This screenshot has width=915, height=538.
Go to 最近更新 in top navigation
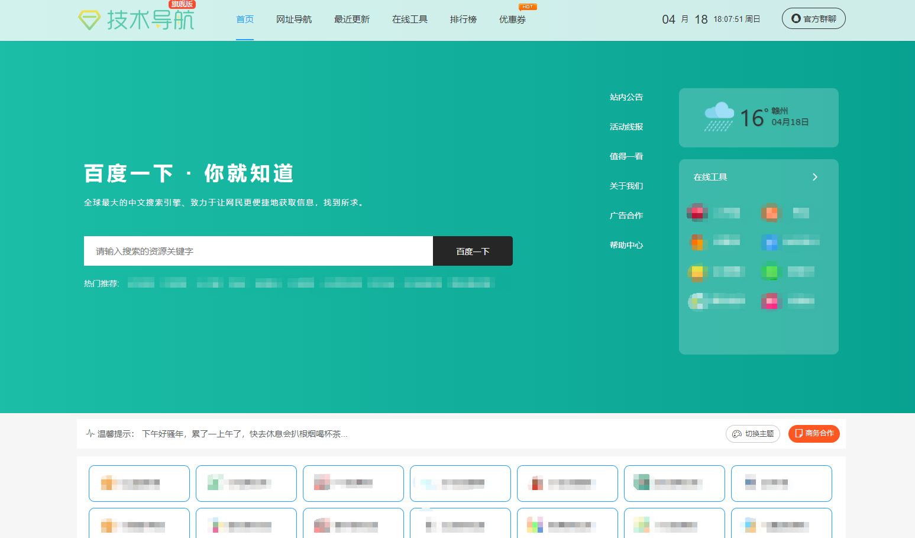tap(352, 20)
